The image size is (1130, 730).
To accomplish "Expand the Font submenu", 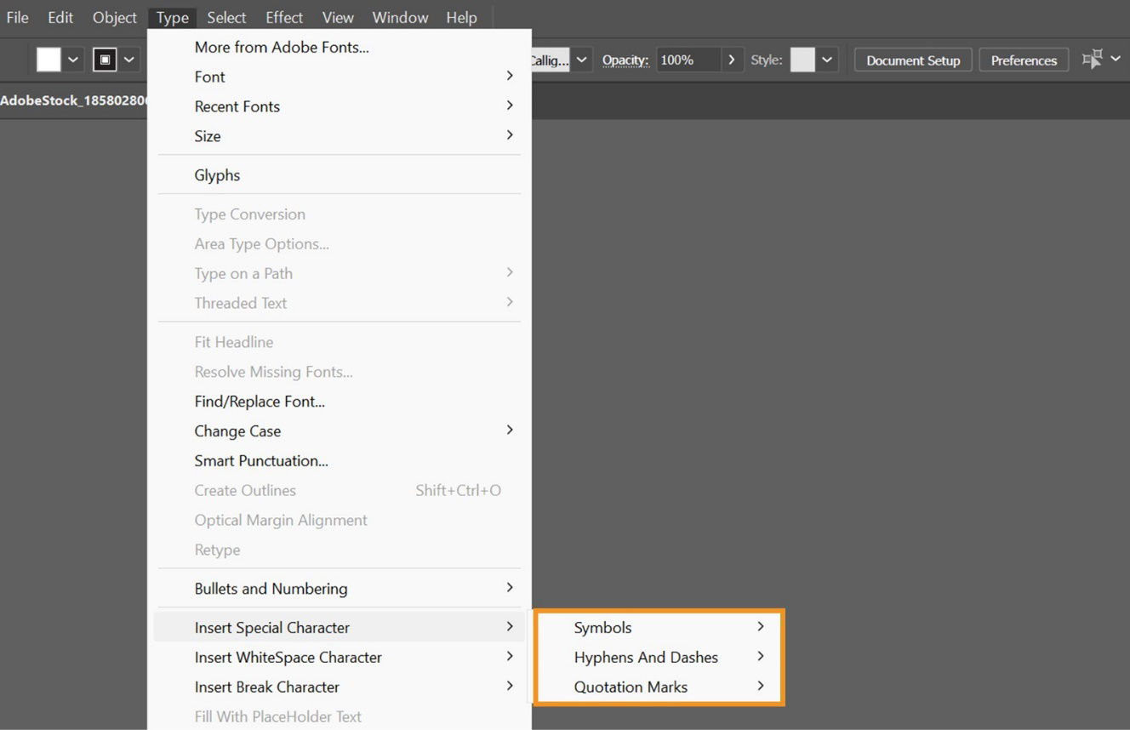I will [x=209, y=77].
